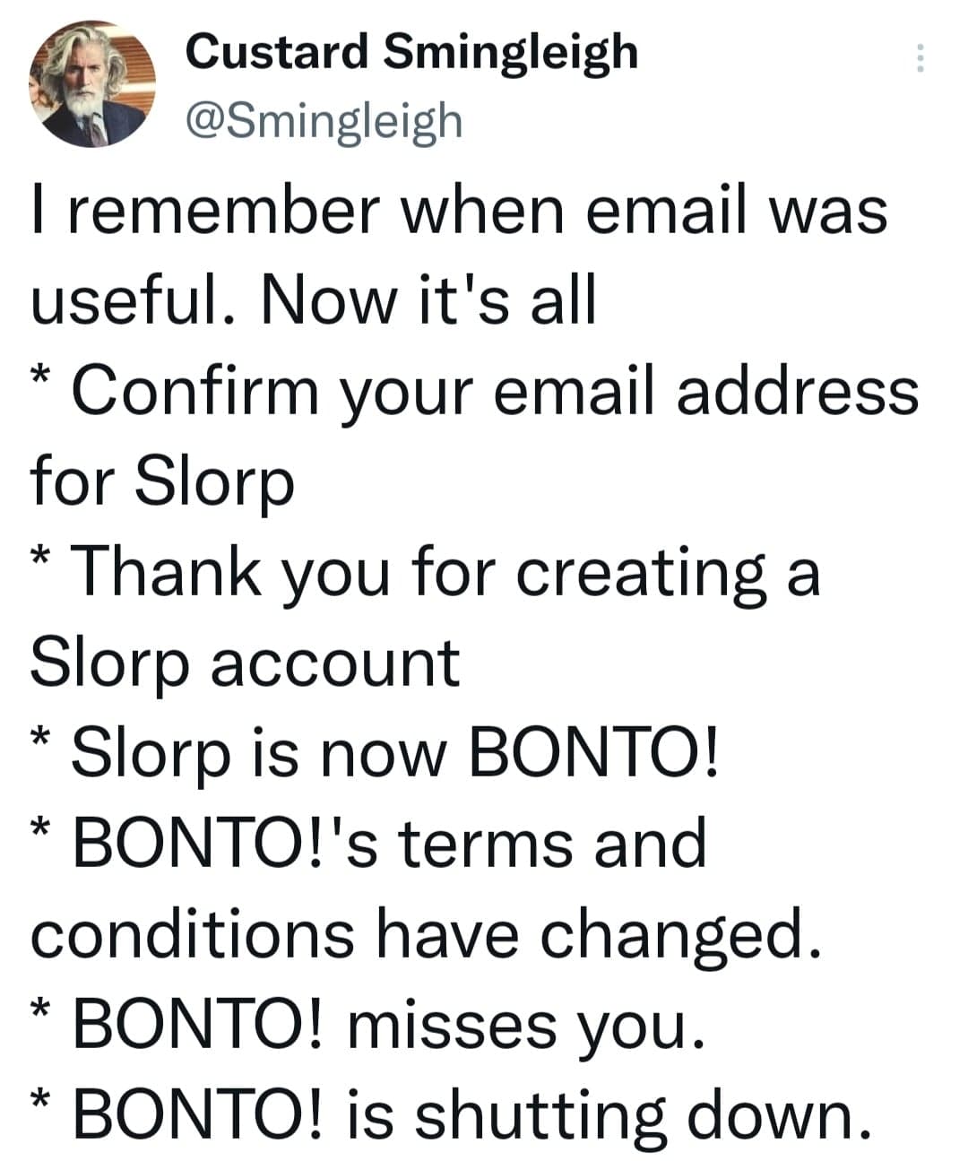Image resolution: width=968 pixels, height=1161 pixels.
Task: Click "conditions have changed." text
Action: pyautogui.click(x=426, y=934)
